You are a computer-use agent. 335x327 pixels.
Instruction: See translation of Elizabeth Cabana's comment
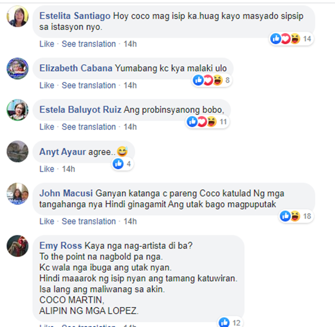[x=89, y=85]
